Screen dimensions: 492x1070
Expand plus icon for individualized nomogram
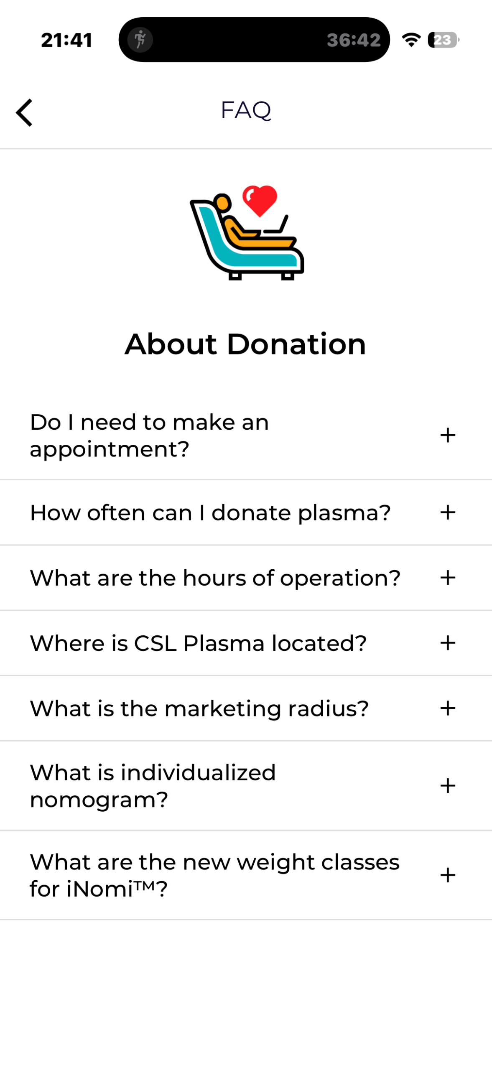click(448, 786)
